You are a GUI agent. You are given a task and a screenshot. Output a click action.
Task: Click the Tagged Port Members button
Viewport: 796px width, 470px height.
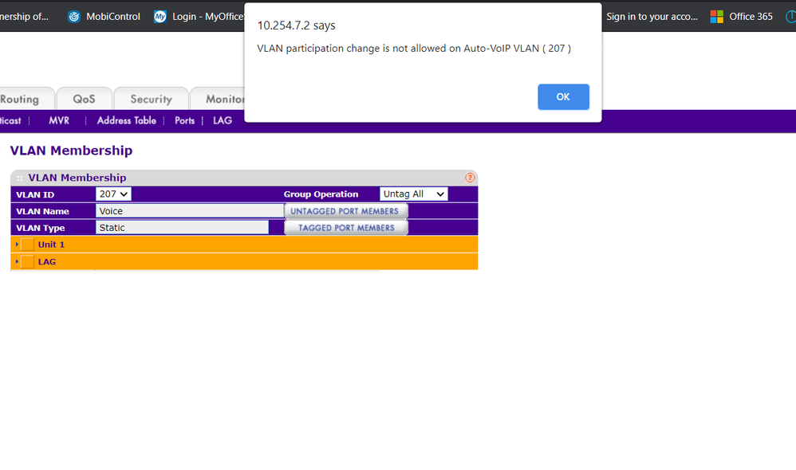345,228
